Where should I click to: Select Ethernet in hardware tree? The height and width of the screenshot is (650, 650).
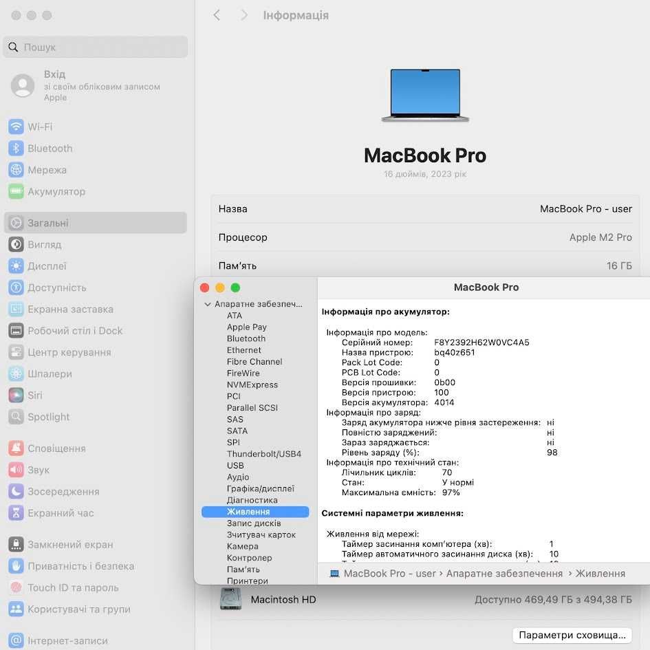click(x=243, y=350)
